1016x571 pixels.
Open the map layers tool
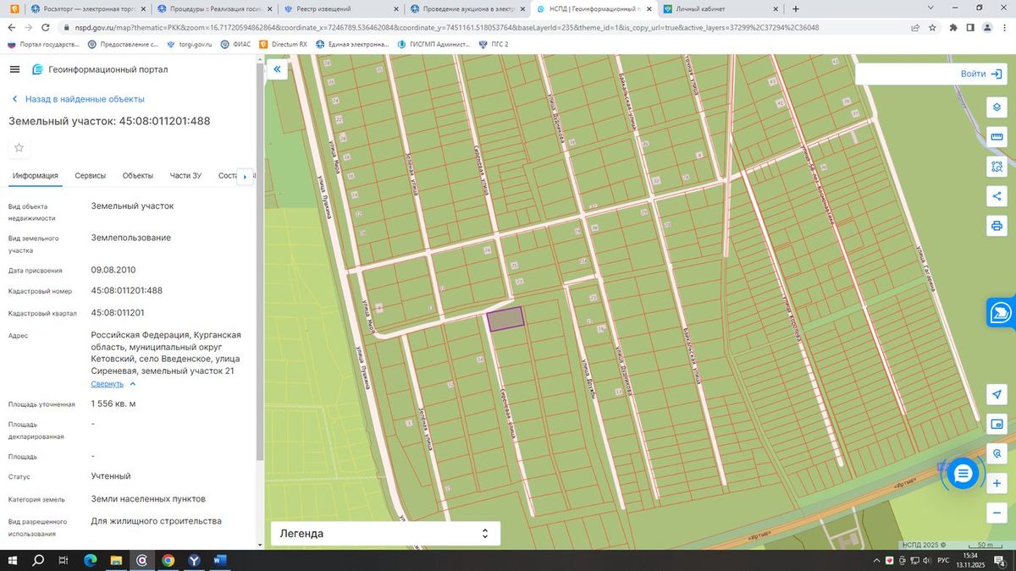997,107
